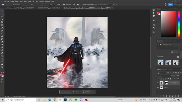Select the Zoom tool
The image size is (182, 102).
coord(2,67)
